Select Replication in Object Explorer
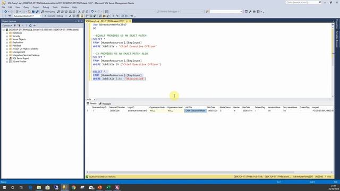This screenshot has height=191, width=340. click(18, 42)
